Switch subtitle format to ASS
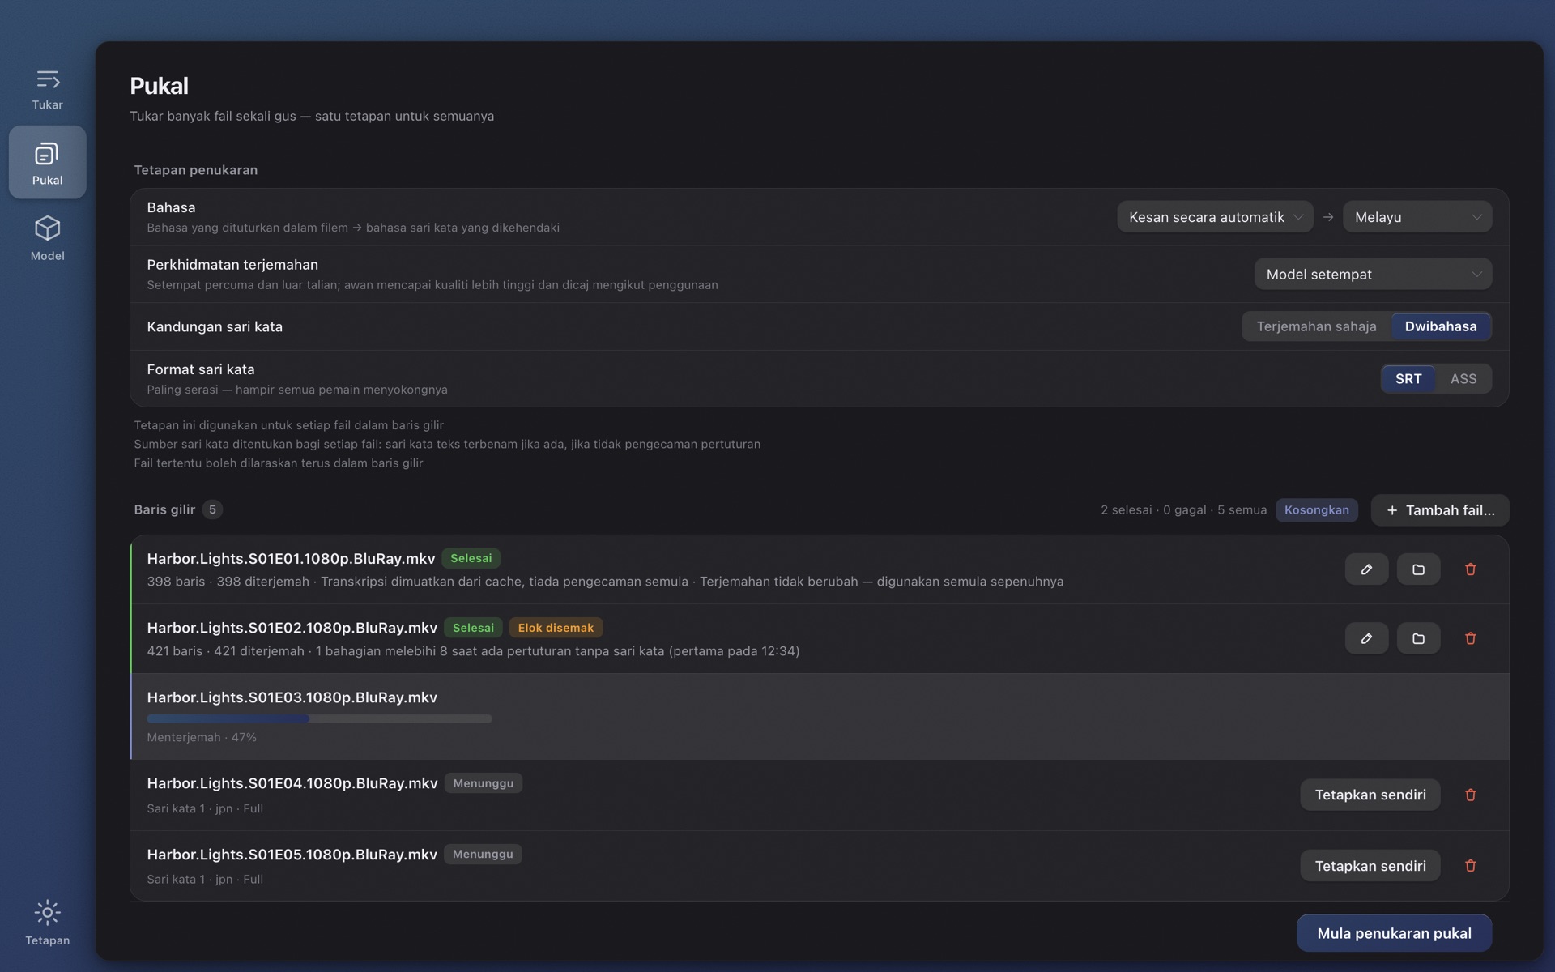This screenshot has width=1555, height=972. pyautogui.click(x=1463, y=378)
